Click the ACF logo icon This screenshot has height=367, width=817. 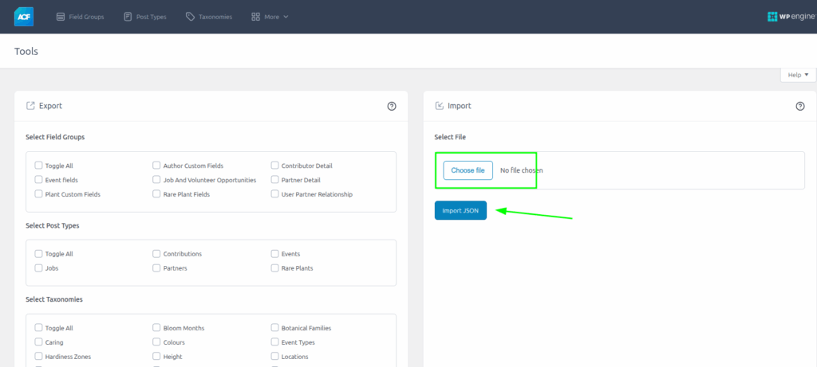23,16
